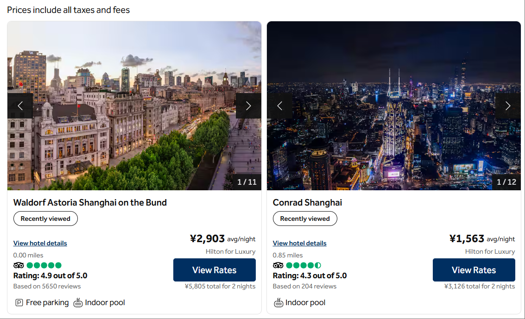525x319 pixels.
Task: Advance to next Conrad Shanghai photo
Action: tap(508, 106)
